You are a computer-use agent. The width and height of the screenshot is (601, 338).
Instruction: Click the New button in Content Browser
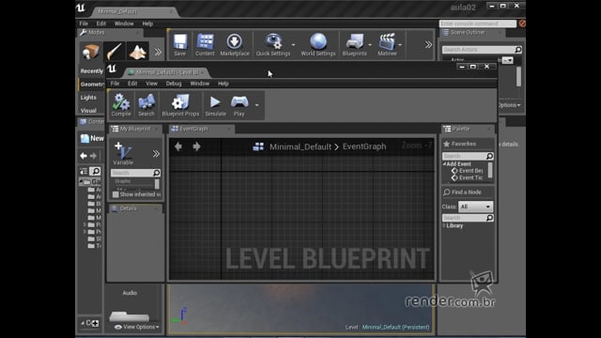[x=92, y=138]
